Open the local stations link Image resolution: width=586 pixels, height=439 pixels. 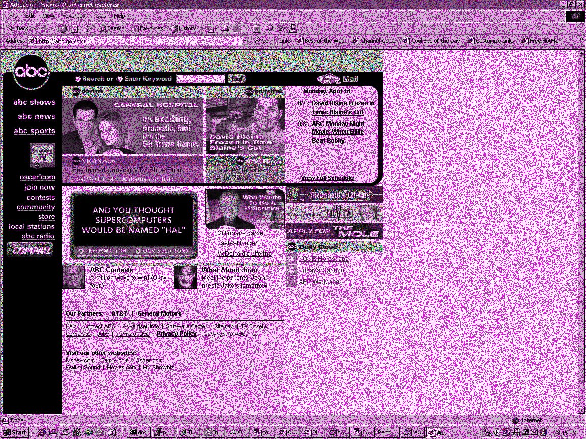coord(32,227)
